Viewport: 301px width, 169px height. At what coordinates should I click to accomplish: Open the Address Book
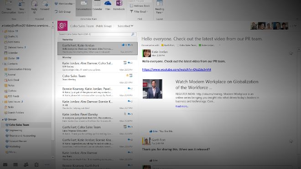(x=140, y=6)
